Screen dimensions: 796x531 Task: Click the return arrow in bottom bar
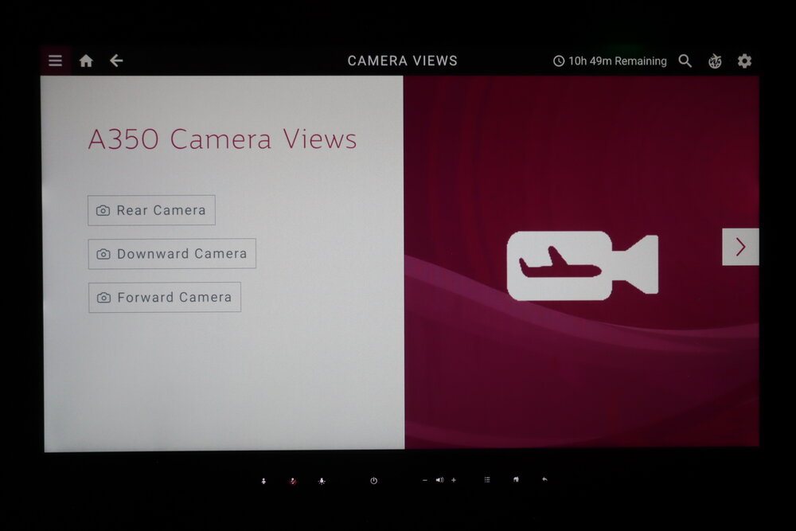tap(544, 479)
